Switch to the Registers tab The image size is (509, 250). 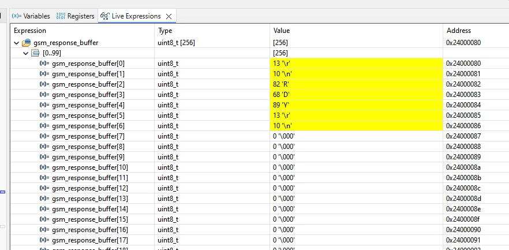pyautogui.click(x=75, y=16)
